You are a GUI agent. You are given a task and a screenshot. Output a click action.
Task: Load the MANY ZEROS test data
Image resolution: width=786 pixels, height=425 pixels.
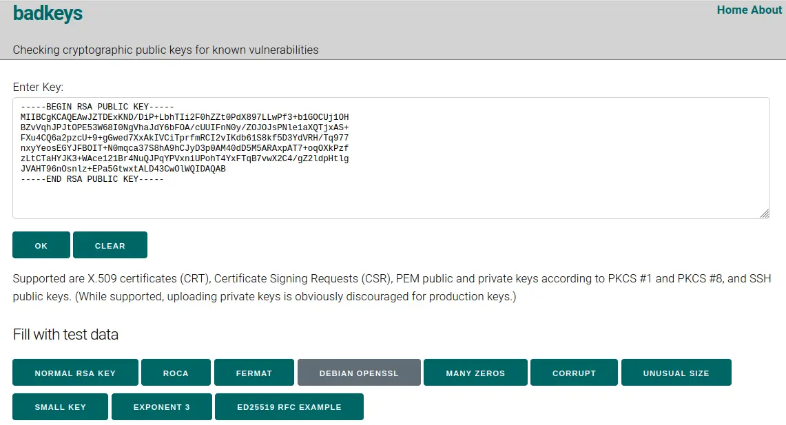pos(475,372)
